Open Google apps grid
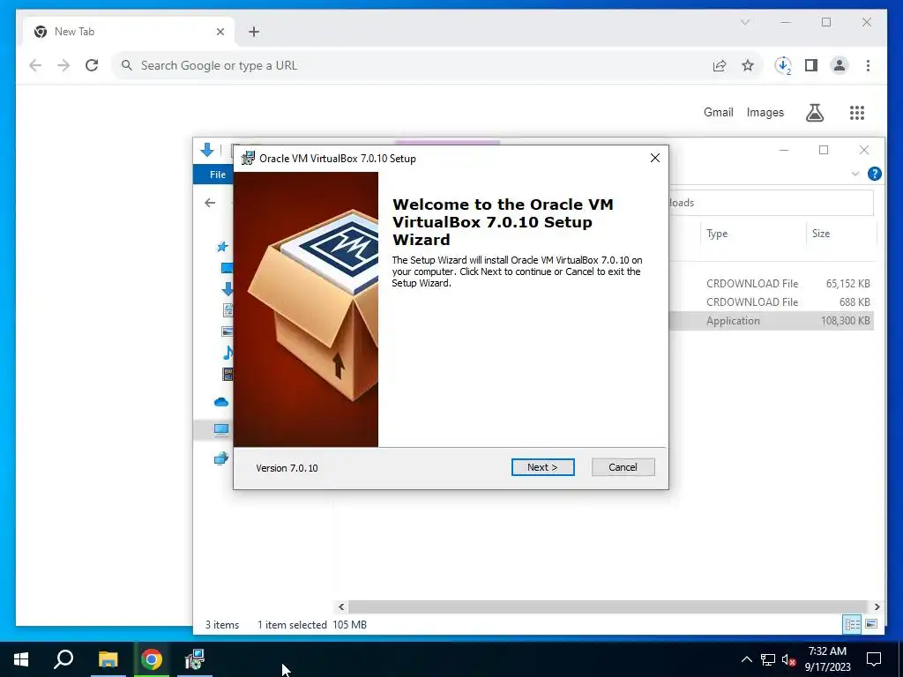 coord(857,112)
